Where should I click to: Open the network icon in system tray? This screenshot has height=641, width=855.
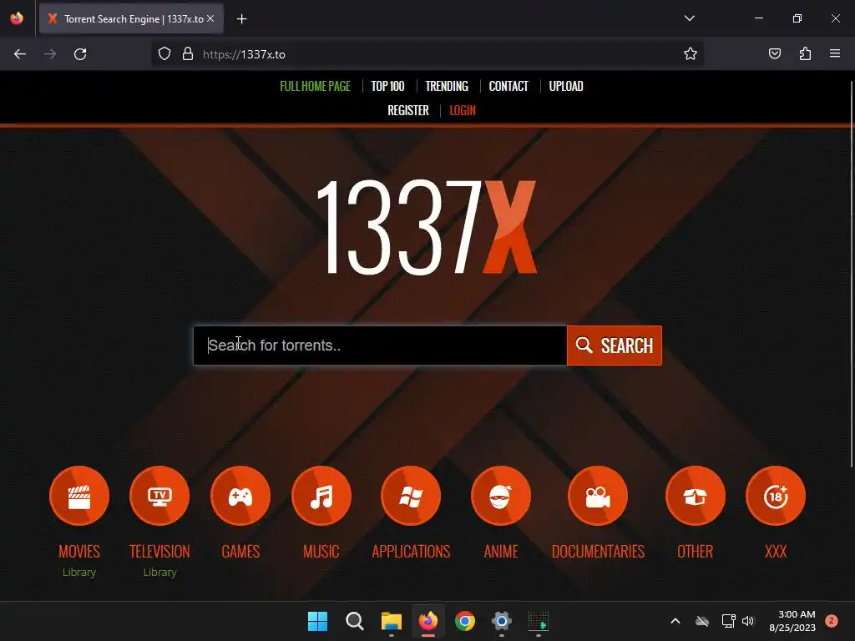tap(728, 621)
